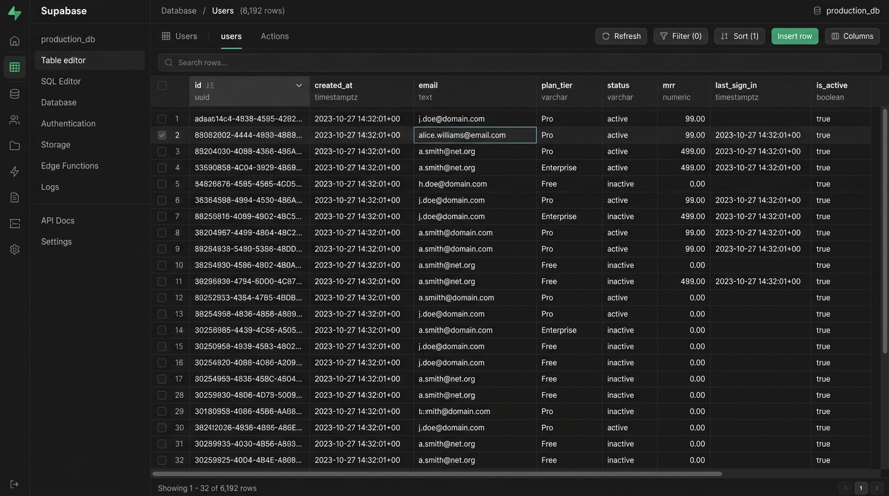Go to the next page arrow
This screenshot has height=496, width=889.
point(876,488)
